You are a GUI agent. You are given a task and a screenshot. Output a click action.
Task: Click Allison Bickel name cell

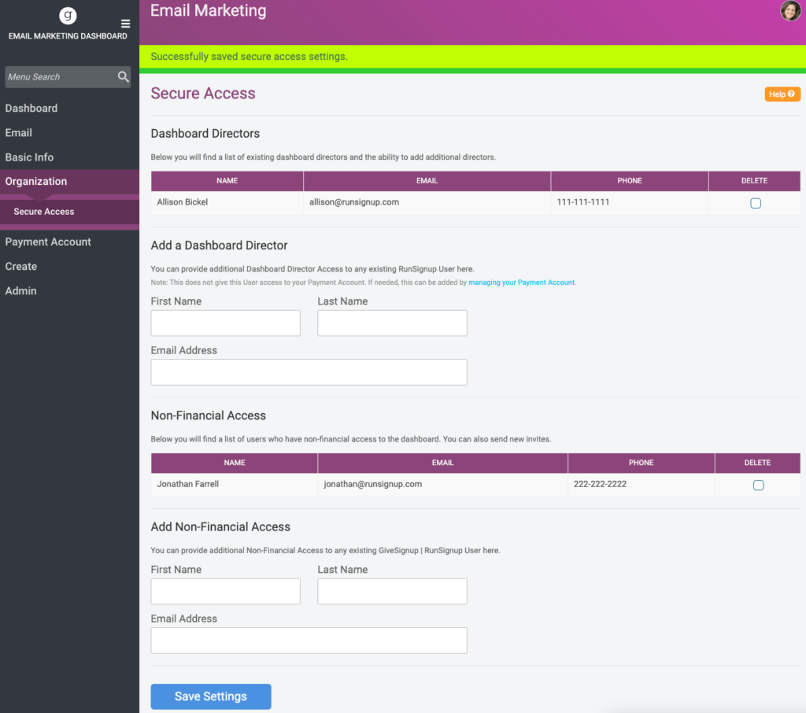(x=227, y=202)
